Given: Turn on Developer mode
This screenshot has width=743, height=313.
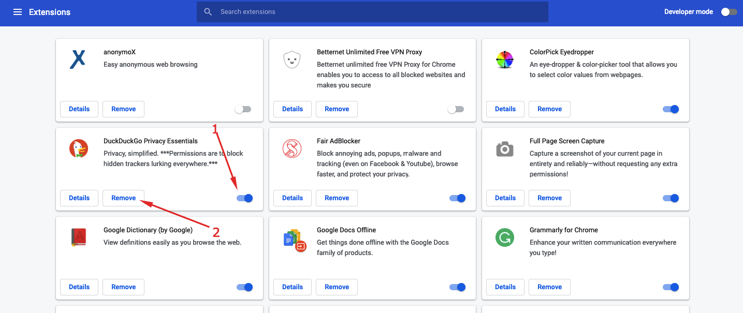Looking at the screenshot, I should (729, 11).
